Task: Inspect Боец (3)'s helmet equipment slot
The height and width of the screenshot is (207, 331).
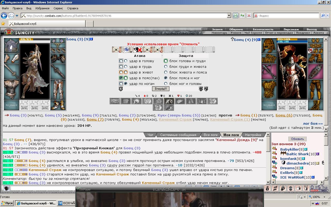Action: 11,46
